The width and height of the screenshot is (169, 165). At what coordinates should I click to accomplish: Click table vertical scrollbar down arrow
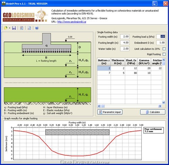coord(164,102)
